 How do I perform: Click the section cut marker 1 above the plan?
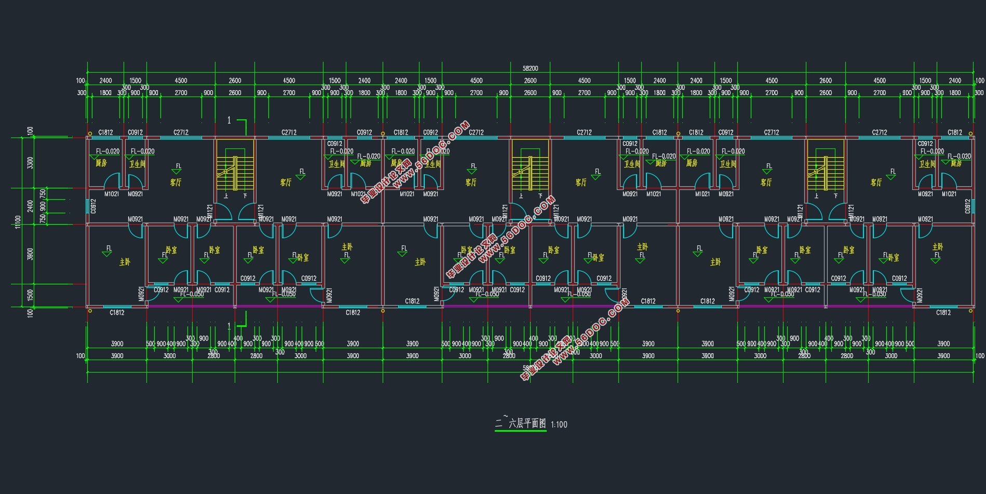pos(229,120)
